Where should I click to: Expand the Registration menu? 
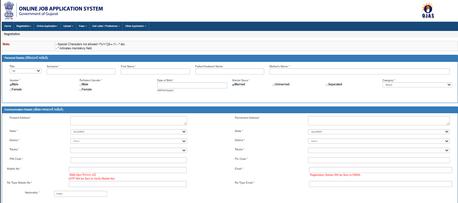point(24,26)
